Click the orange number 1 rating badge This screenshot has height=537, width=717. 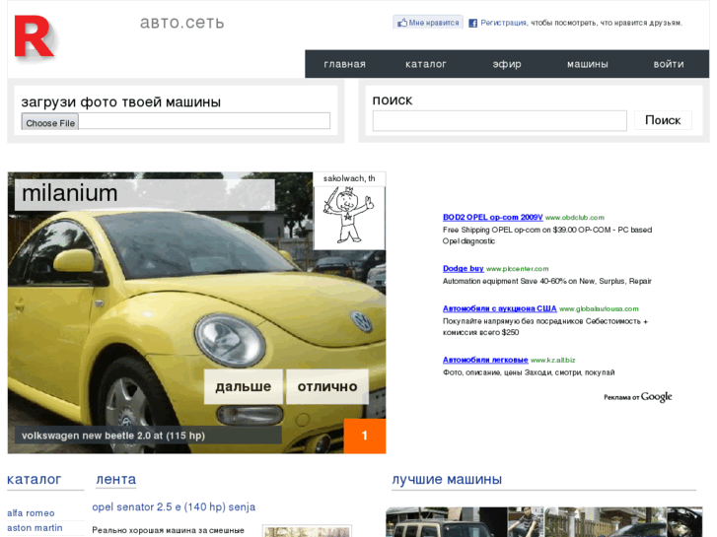click(x=364, y=436)
